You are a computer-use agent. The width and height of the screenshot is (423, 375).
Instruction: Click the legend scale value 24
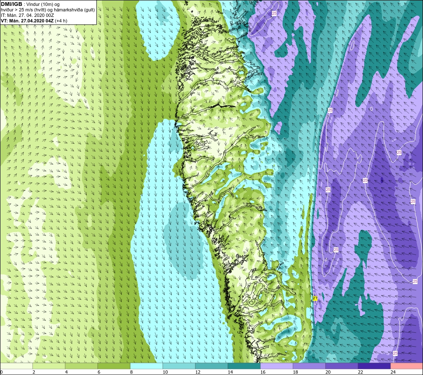[x=393, y=372]
